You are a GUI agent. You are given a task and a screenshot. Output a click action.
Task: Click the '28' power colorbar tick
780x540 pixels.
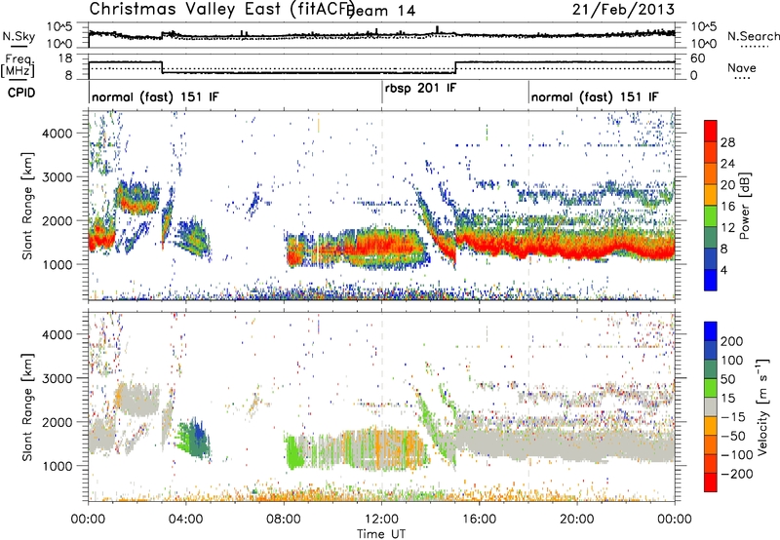(727, 142)
